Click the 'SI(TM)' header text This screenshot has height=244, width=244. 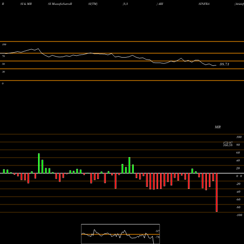point(93,4)
